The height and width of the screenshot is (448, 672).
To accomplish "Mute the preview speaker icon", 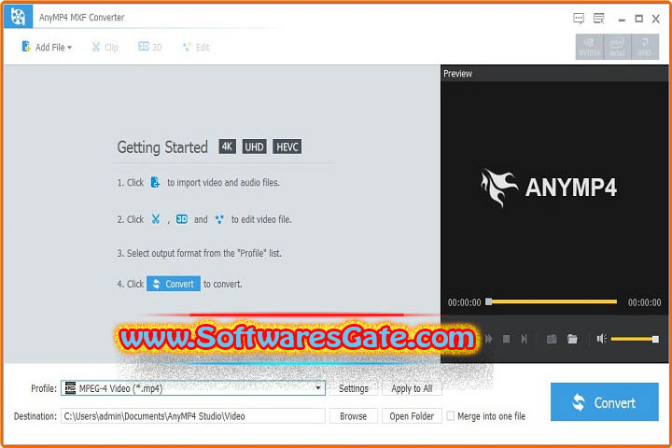I will click(602, 339).
